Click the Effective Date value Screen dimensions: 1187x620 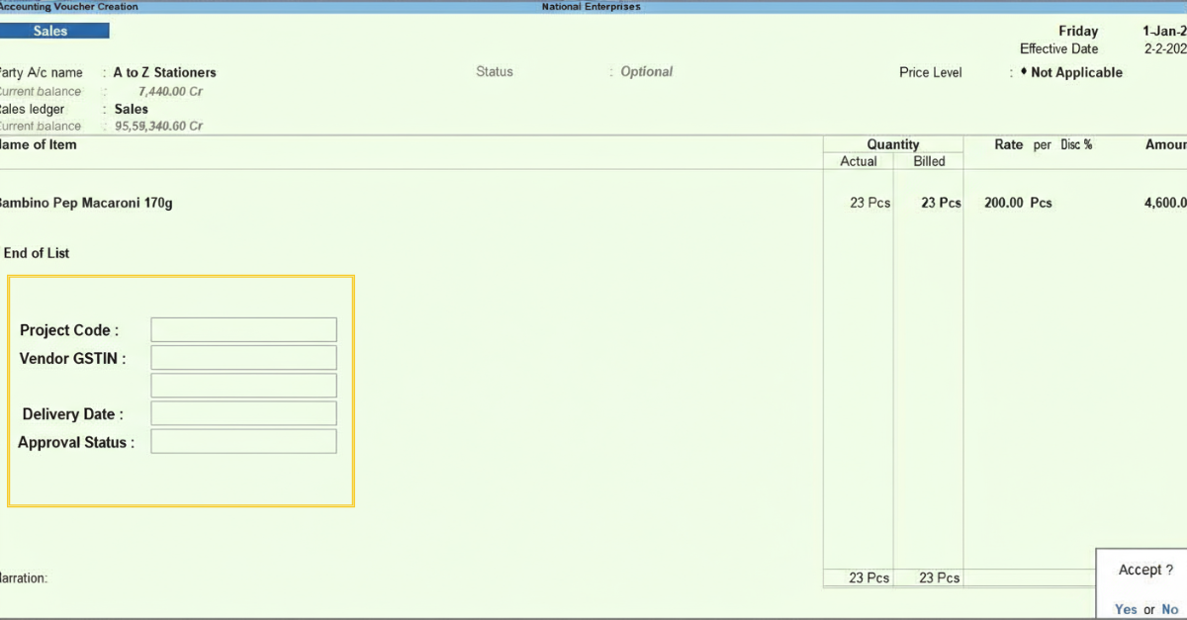tap(1165, 48)
